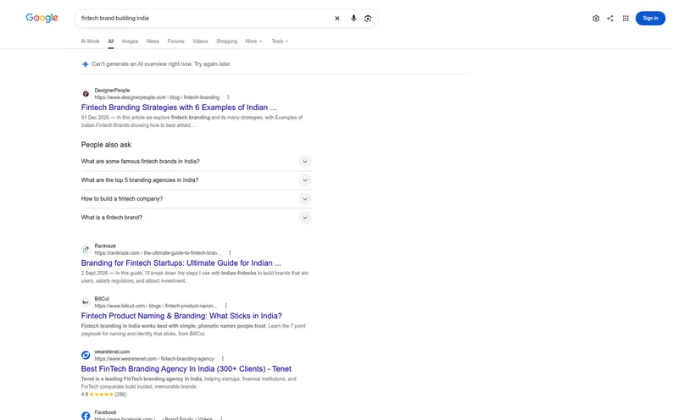Open more options for BillCut result

[x=225, y=306]
